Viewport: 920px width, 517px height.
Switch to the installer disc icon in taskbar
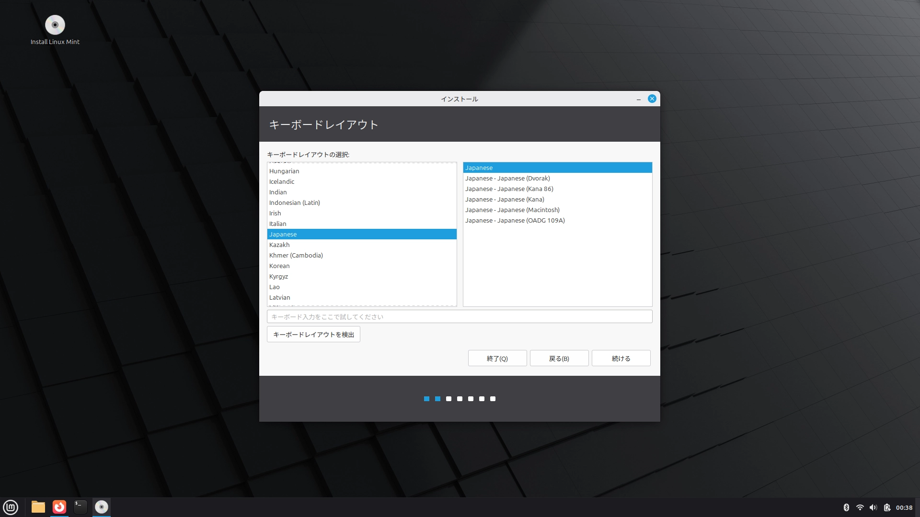coord(101,507)
